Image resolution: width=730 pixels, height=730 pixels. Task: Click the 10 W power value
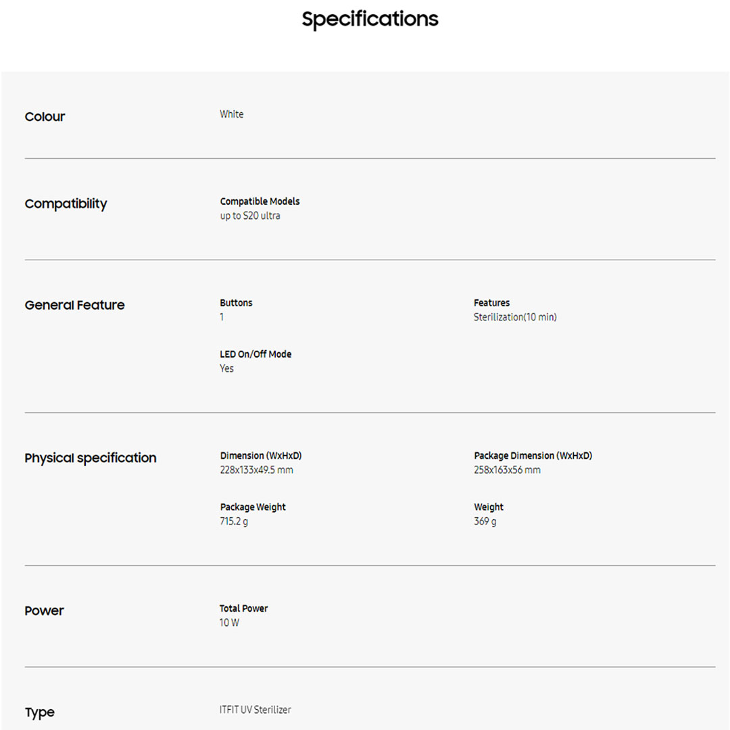coord(229,623)
